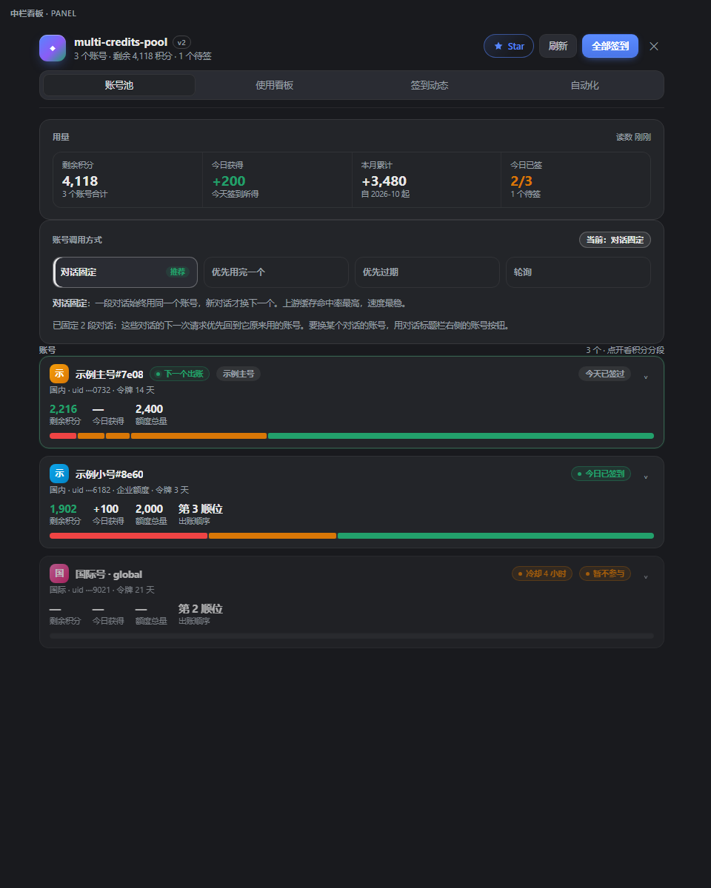Switch to the 账号池 tab
The height and width of the screenshot is (888, 711).
click(x=119, y=85)
